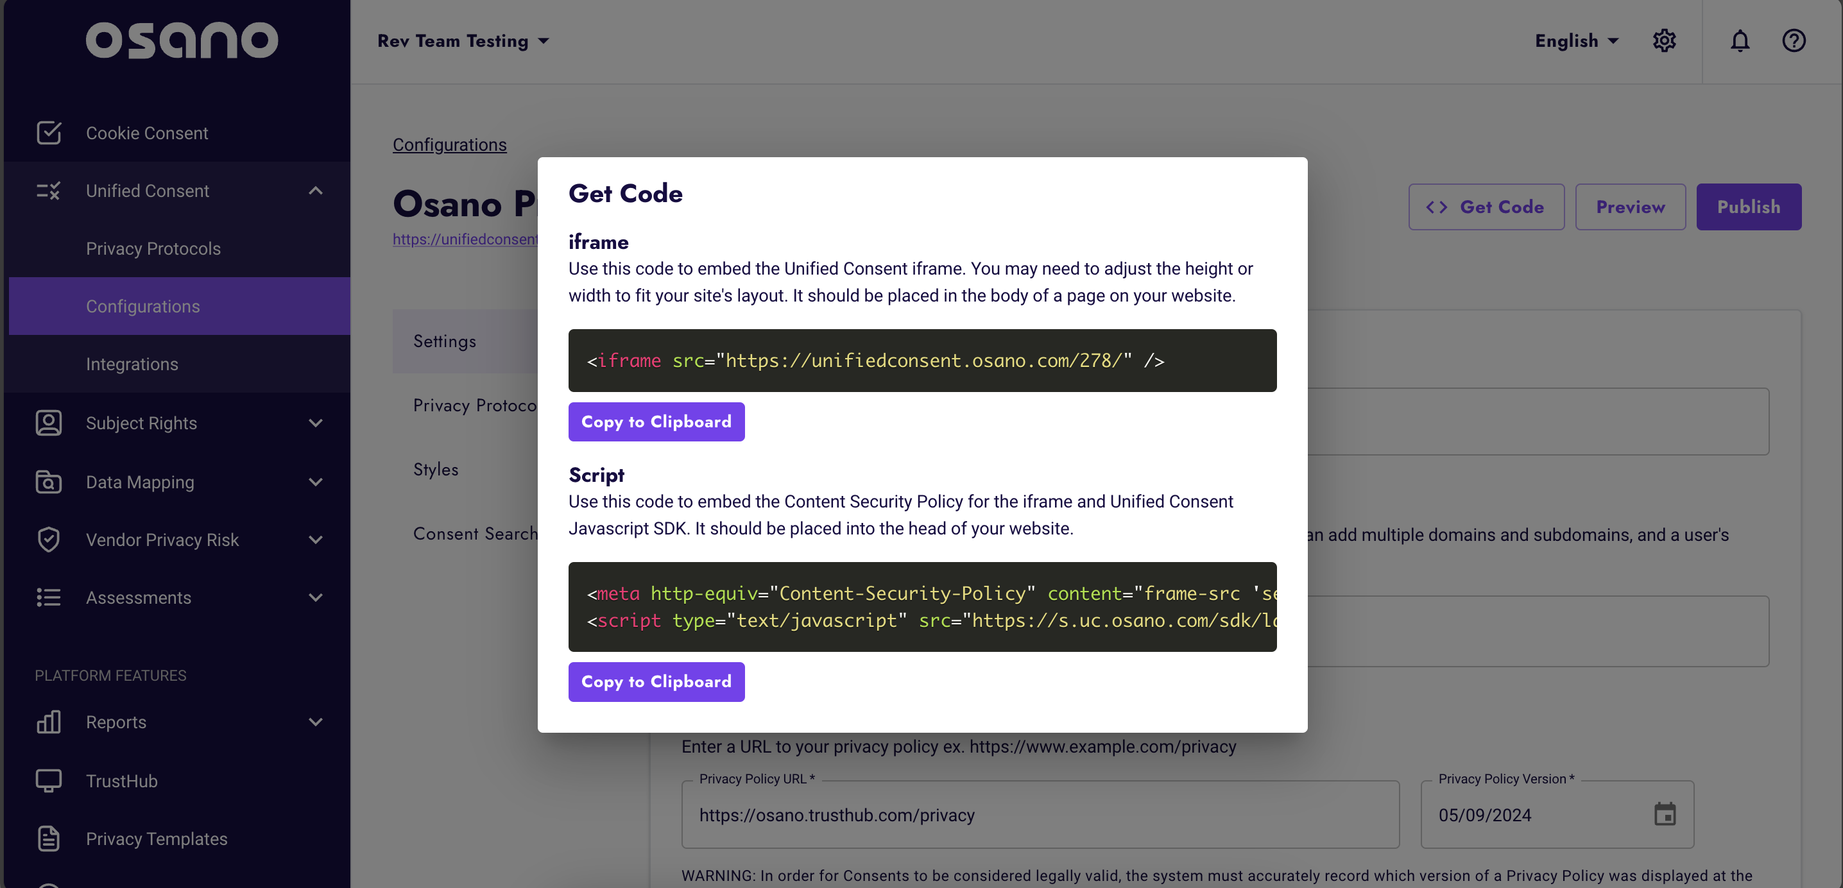1843x888 pixels.
Task: Click the Privacy Policy URL field
Action: point(1040,814)
